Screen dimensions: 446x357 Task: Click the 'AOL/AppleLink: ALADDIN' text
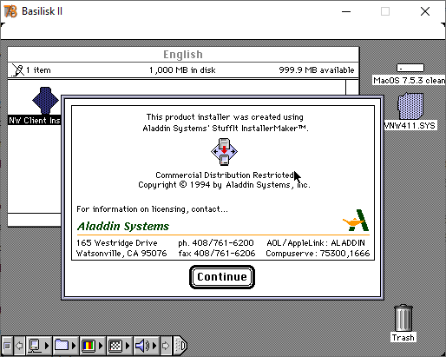click(316, 242)
